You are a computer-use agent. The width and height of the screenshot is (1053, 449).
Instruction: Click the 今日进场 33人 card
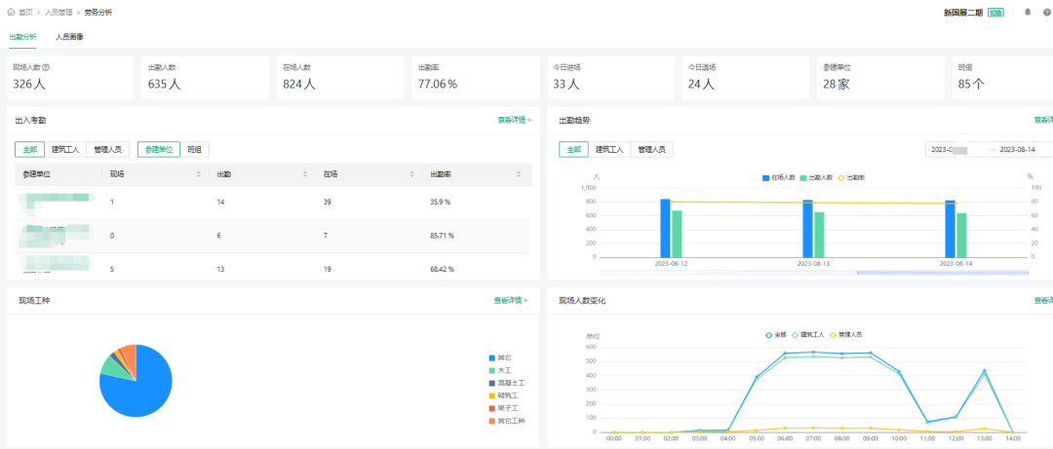pyautogui.click(x=610, y=78)
